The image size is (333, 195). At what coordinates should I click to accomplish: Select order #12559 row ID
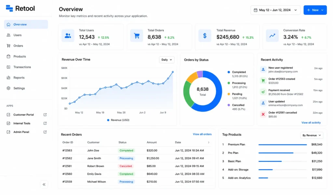(67, 182)
